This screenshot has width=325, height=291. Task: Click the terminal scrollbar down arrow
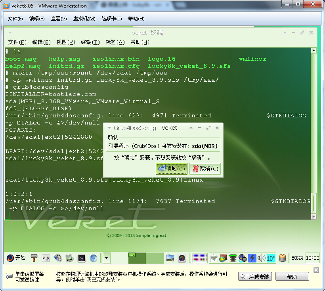(x=314, y=217)
